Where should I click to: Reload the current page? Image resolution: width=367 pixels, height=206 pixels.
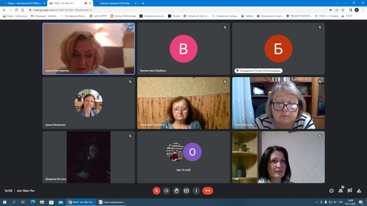16,10
